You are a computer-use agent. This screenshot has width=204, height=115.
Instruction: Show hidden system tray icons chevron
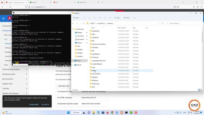tap(175, 112)
